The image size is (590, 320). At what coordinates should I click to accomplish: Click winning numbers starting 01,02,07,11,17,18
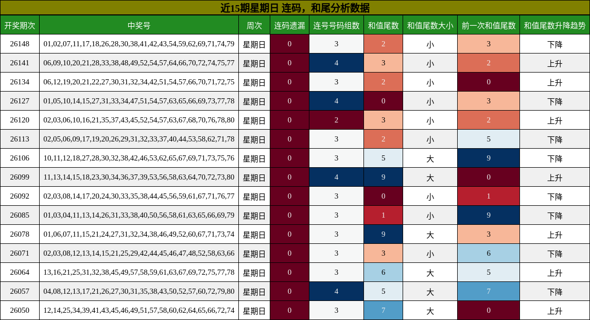[x=139, y=44]
